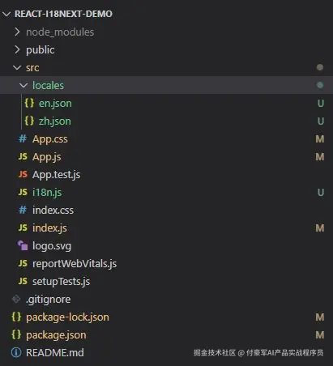Open index.css file
333x366 pixels.
click(166, 210)
